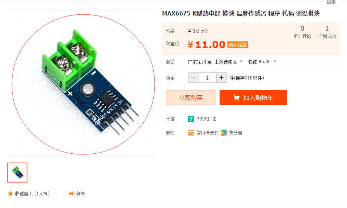Expand the 上海普陀区 destination dropdown
This screenshot has width=347, height=208.
(228, 62)
